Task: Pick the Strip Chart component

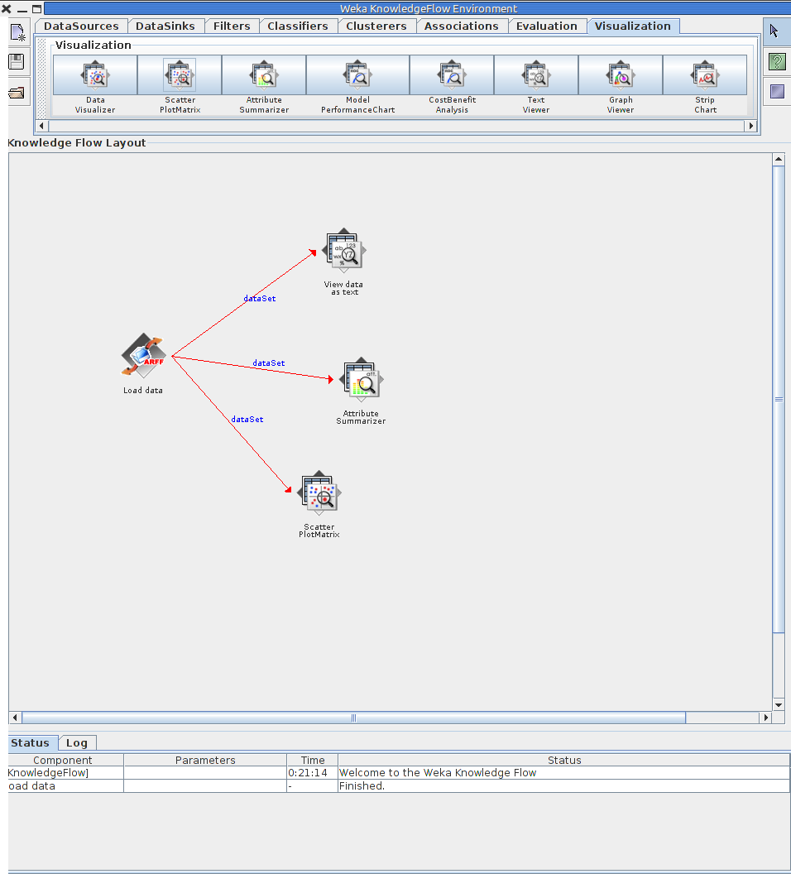Action: click(x=705, y=76)
